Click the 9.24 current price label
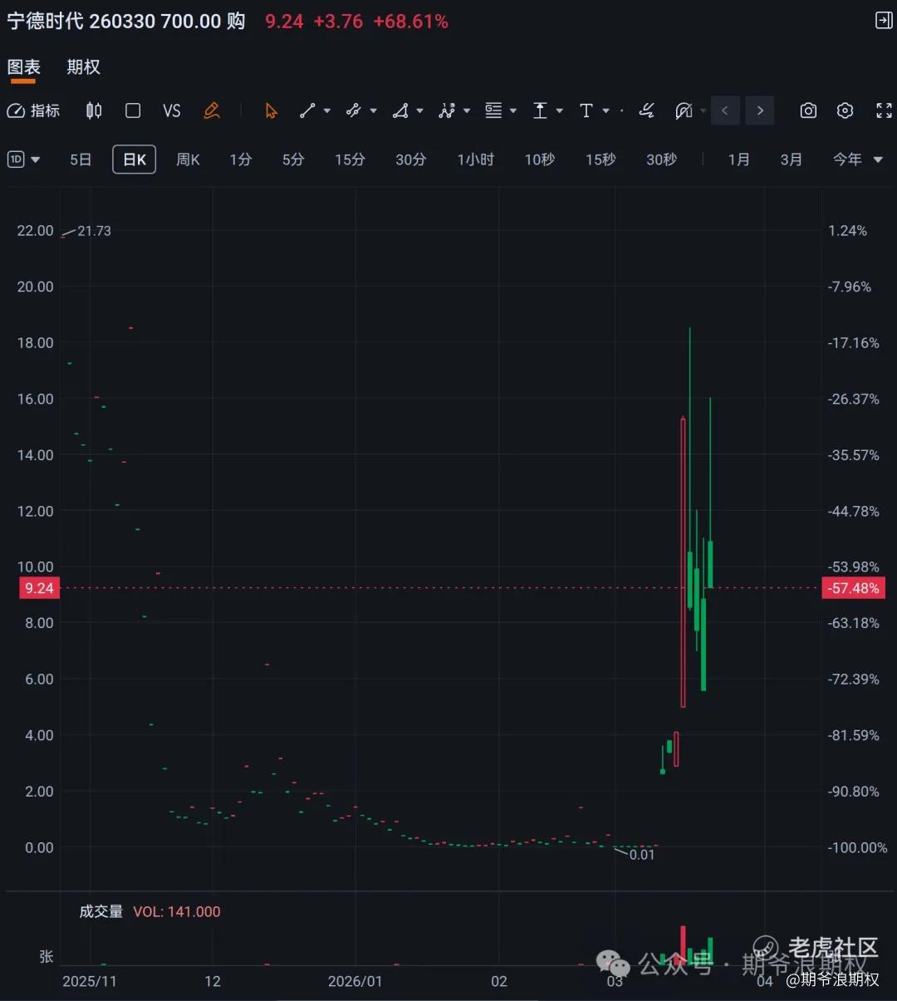Viewport: 897px width, 1001px height. click(39, 588)
